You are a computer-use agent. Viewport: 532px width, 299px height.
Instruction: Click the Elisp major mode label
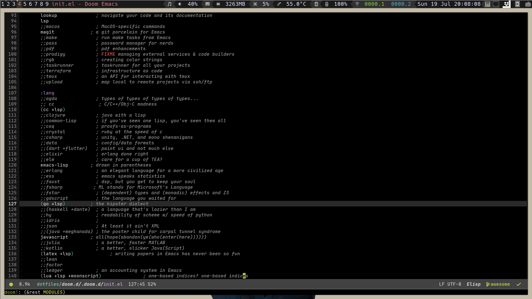tap(474, 284)
